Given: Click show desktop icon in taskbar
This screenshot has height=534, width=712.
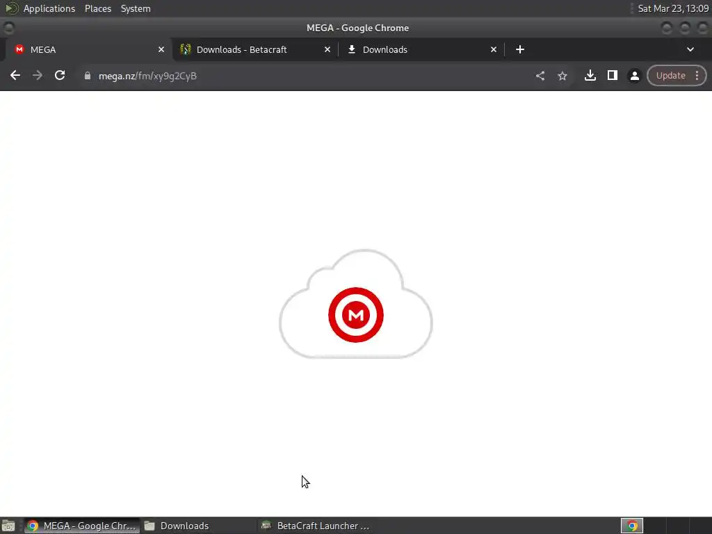Looking at the screenshot, I should click(x=8, y=526).
